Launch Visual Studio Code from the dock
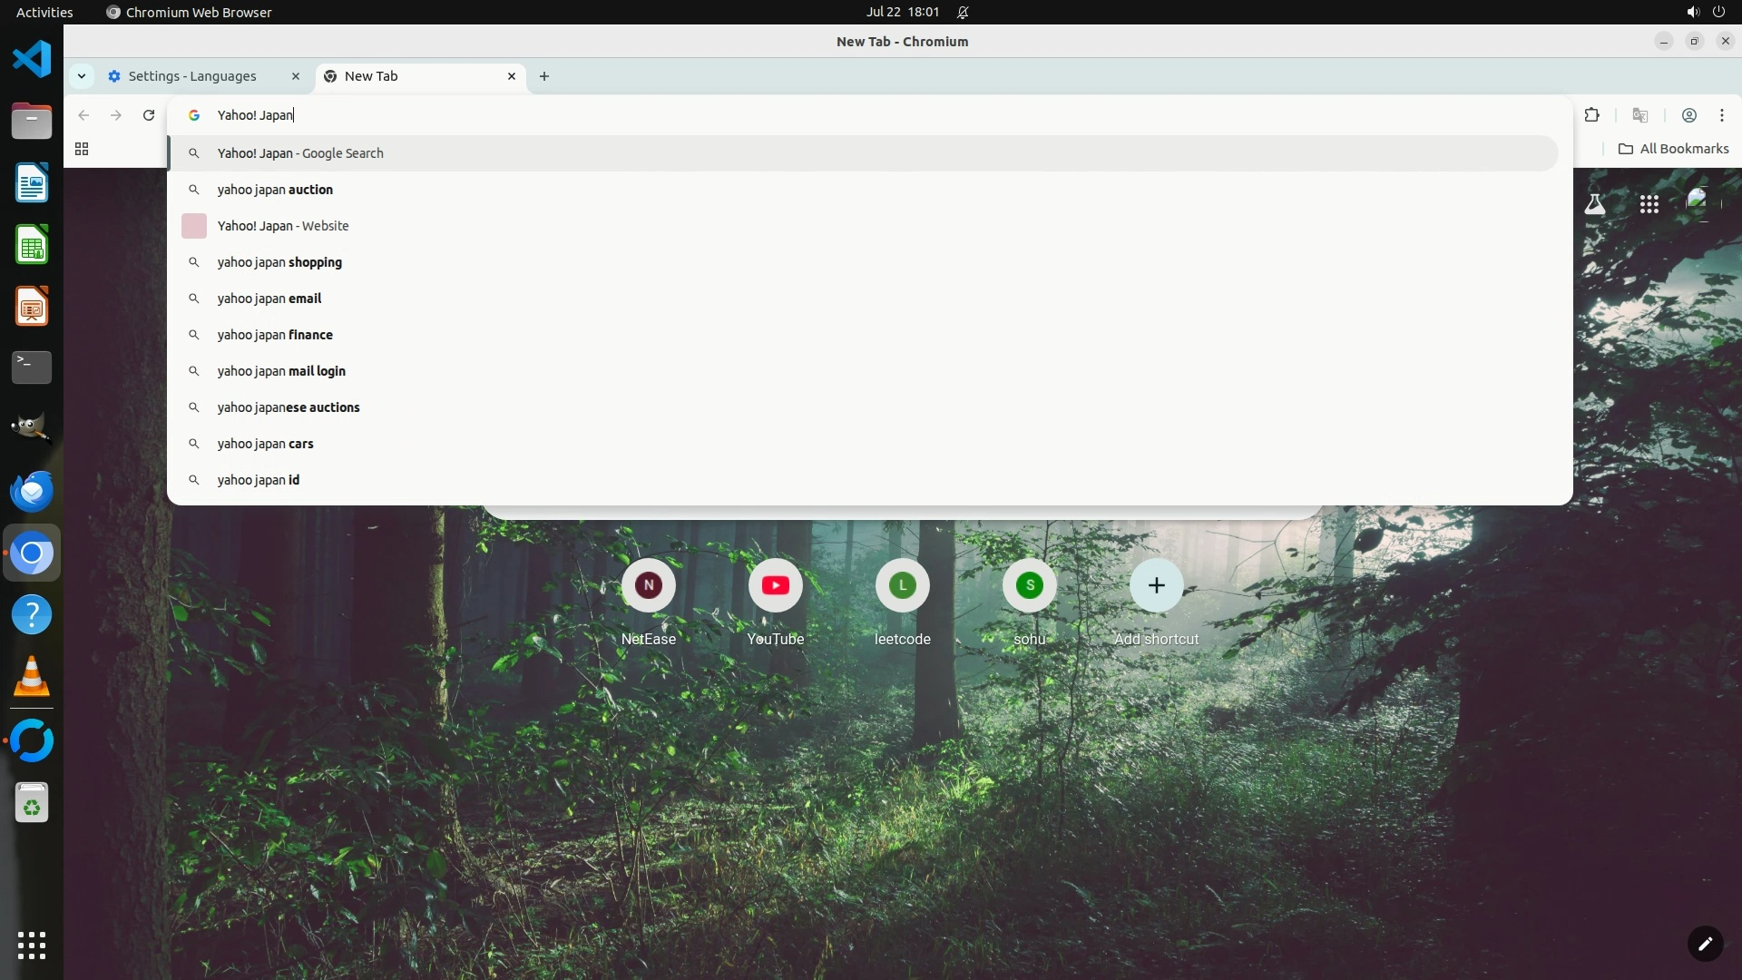 [32, 60]
